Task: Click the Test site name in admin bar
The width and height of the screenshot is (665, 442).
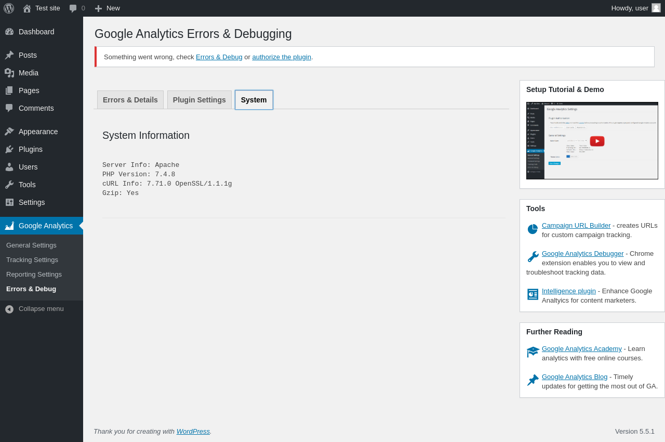Action: coord(48,8)
